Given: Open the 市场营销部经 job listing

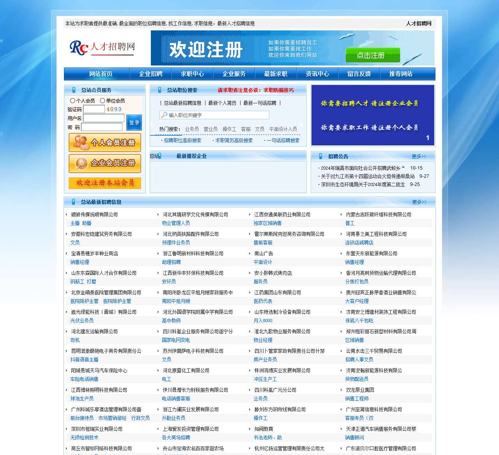Looking at the screenshot, I should point(112,418).
